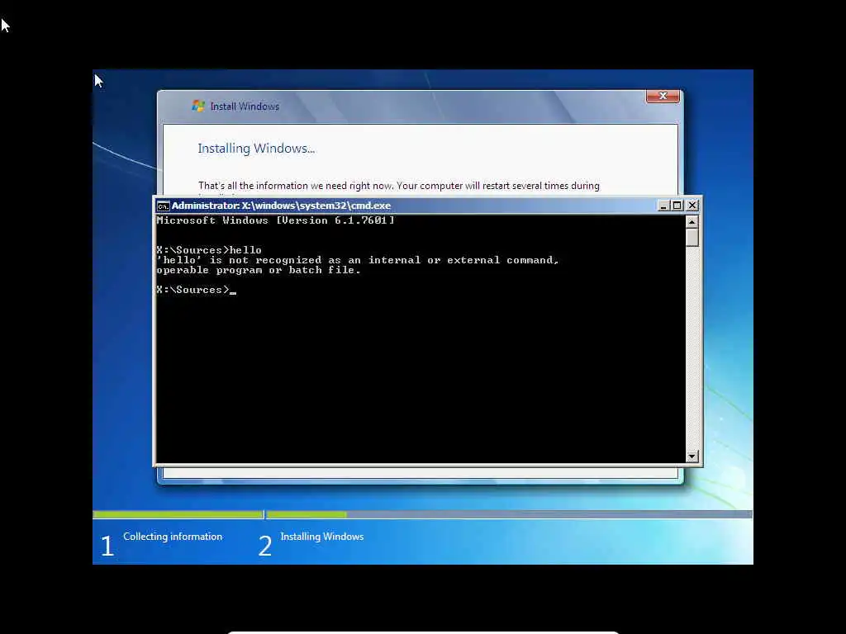Click the Installing Windows progress bar
This screenshot has width=846, height=634.
pyautogui.click(x=509, y=514)
